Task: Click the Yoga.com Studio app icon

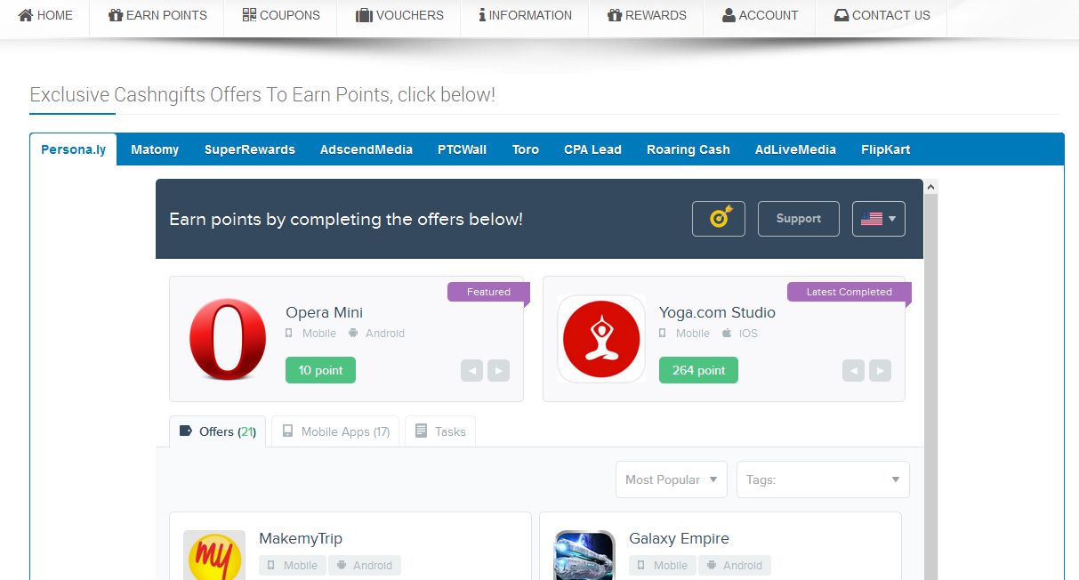Action: pyautogui.click(x=601, y=339)
